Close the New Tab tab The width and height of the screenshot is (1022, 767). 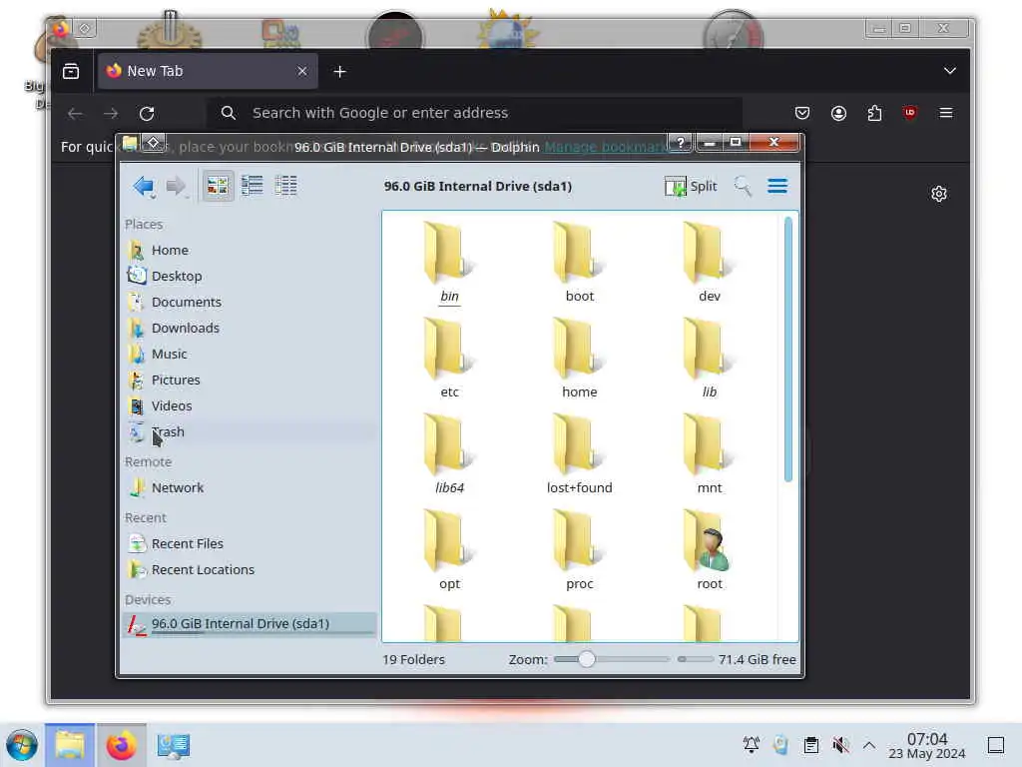pos(301,71)
